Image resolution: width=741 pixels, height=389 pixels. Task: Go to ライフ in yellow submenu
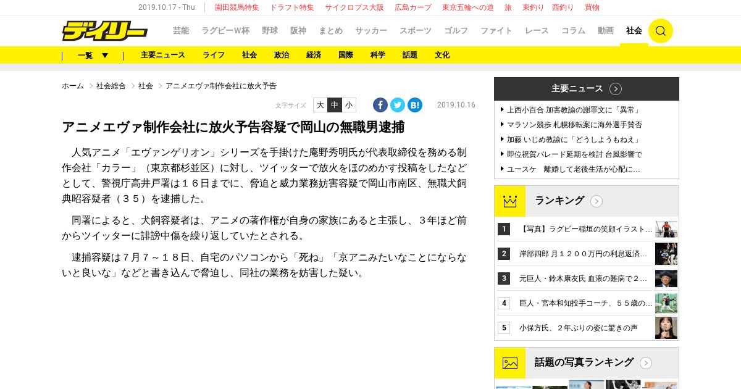click(x=214, y=55)
